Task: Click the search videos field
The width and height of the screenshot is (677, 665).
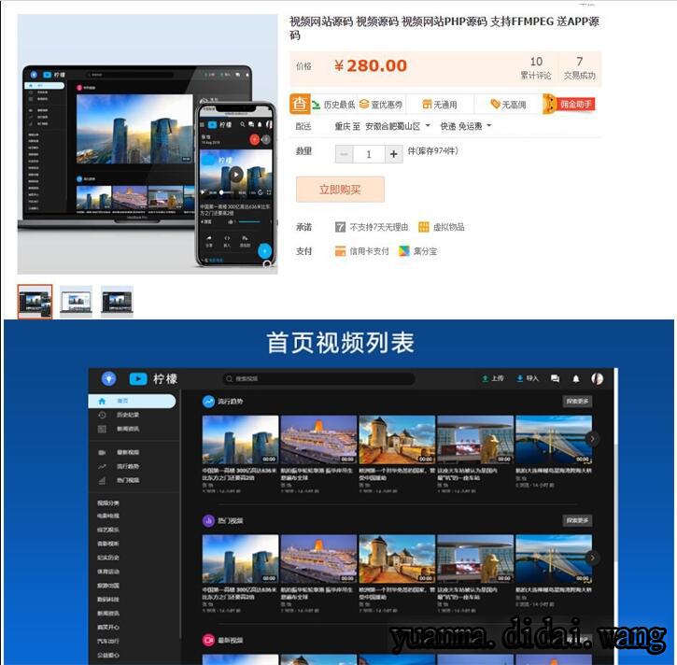Action: point(317,378)
